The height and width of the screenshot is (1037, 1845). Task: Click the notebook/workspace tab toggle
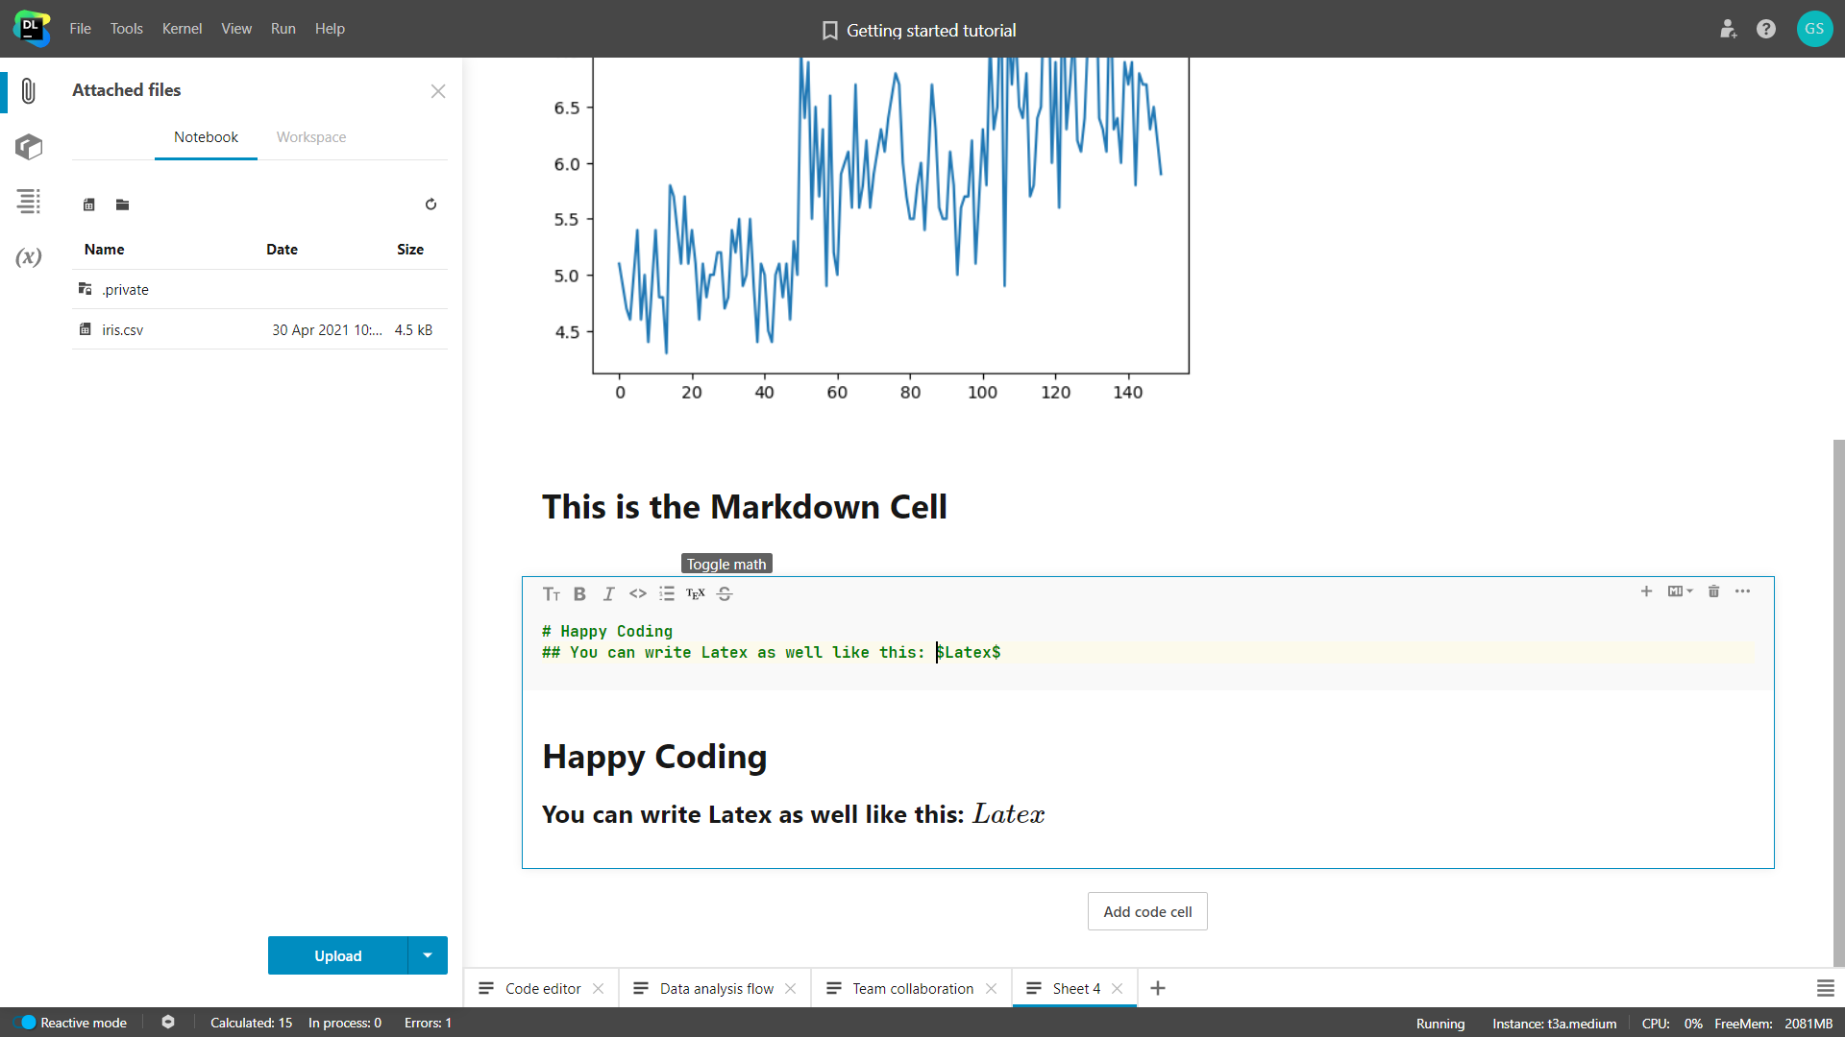(310, 136)
